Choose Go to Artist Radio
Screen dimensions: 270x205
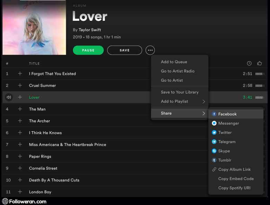[178, 71]
